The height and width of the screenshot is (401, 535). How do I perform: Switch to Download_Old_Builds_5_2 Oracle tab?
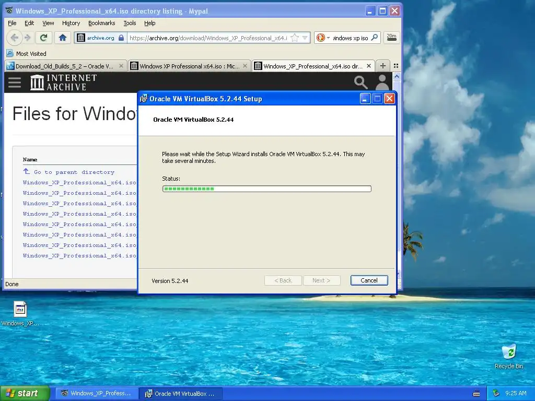tap(64, 66)
